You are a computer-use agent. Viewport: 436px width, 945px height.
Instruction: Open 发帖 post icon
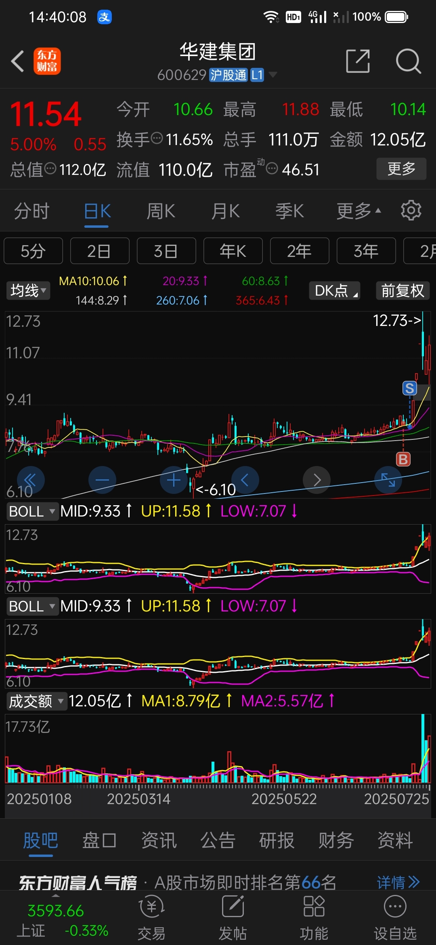pos(233,918)
